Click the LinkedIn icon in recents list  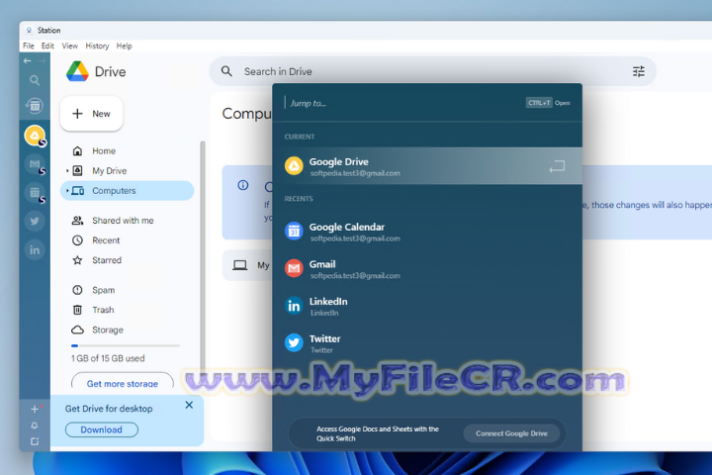pos(294,306)
